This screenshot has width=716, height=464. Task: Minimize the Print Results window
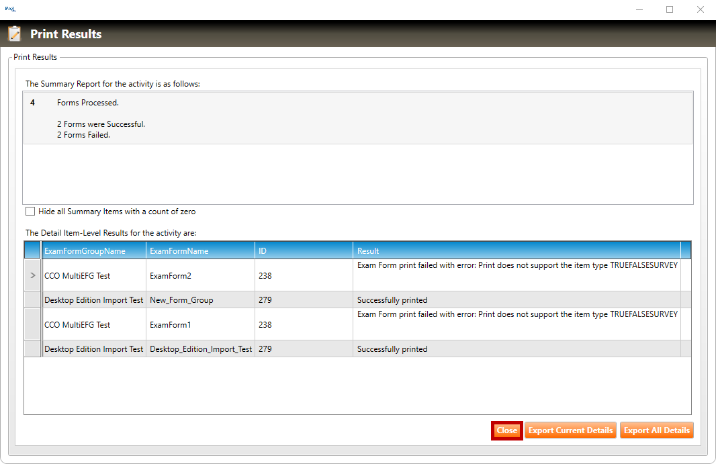point(639,9)
